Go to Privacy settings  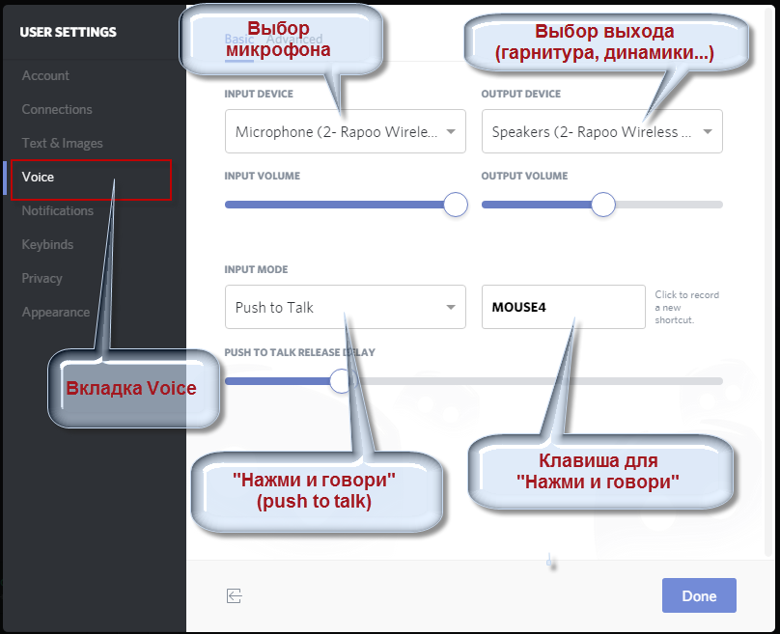click(42, 279)
